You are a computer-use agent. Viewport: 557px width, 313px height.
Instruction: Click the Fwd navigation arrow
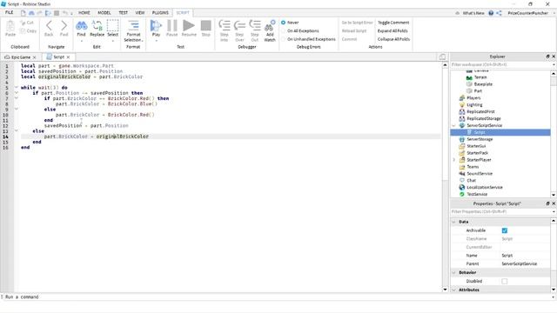(x=64, y=25)
